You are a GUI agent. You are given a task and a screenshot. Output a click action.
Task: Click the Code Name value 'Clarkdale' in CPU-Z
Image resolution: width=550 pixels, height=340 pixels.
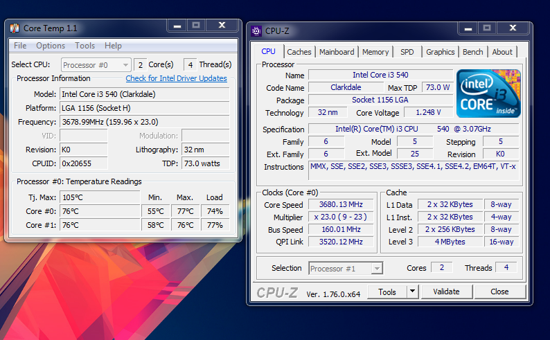click(346, 87)
